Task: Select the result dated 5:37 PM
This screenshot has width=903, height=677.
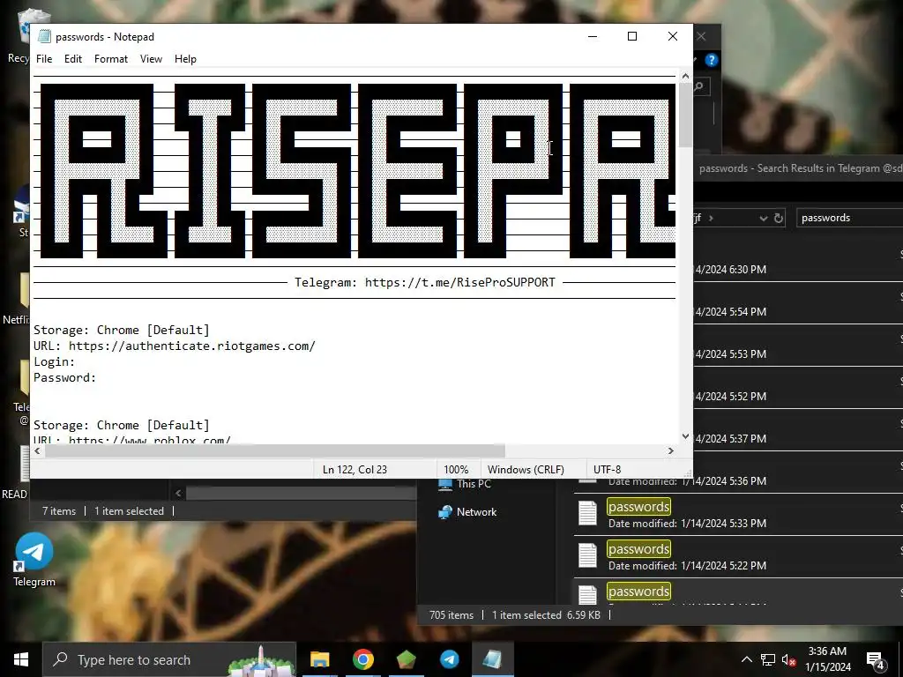Action: coord(797,430)
